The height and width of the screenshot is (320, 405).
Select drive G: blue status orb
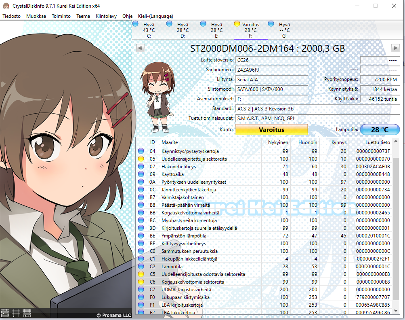[x=271, y=23]
